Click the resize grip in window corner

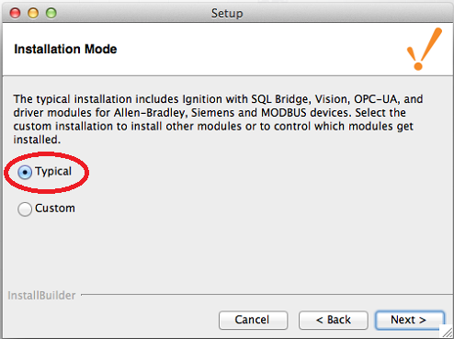click(447, 332)
